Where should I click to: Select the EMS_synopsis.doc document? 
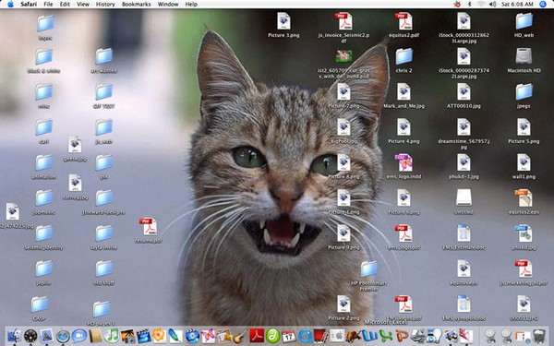464,304
